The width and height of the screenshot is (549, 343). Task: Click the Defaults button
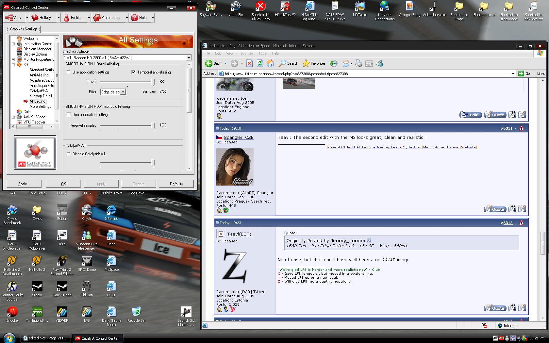[176, 184]
